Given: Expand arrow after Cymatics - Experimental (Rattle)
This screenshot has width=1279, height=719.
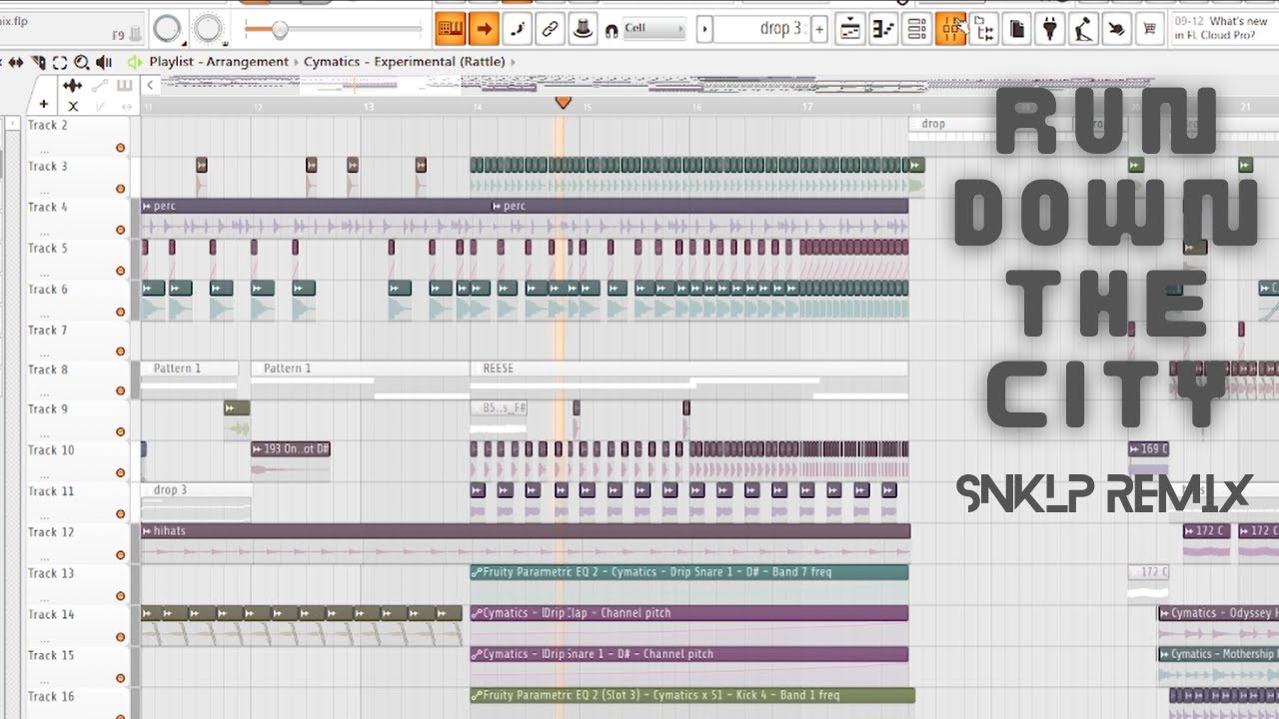Looking at the screenshot, I should tap(515, 62).
